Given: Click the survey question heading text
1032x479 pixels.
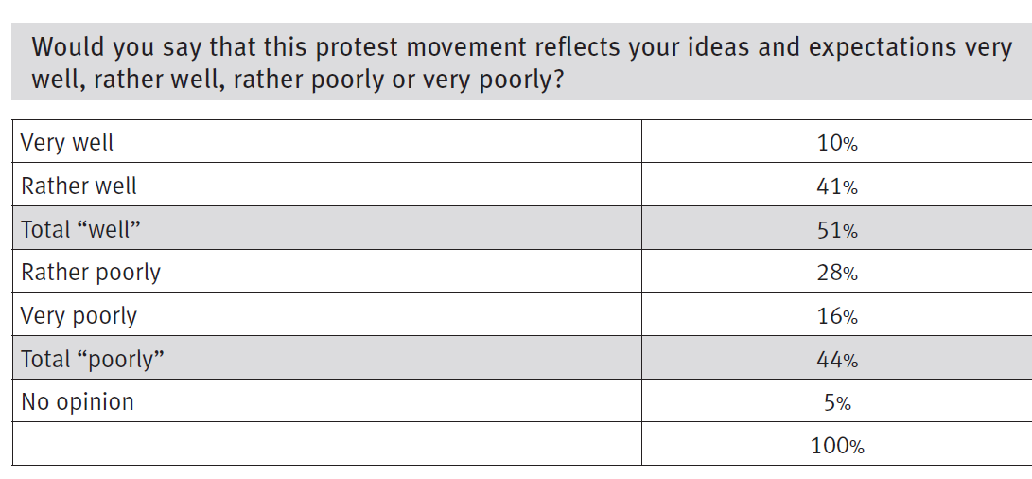Looking at the screenshot, I should (x=520, y=62).
